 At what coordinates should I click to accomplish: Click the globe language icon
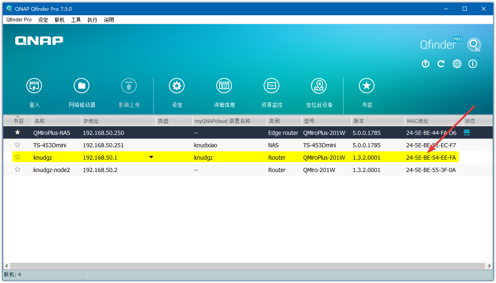[457, 64]
